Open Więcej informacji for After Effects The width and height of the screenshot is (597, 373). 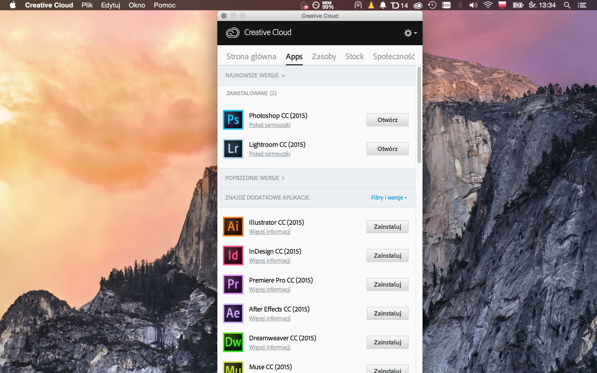[270, 319]
